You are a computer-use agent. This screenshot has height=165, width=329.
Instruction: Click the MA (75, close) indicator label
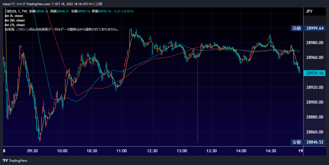click(x=15, y=25)
